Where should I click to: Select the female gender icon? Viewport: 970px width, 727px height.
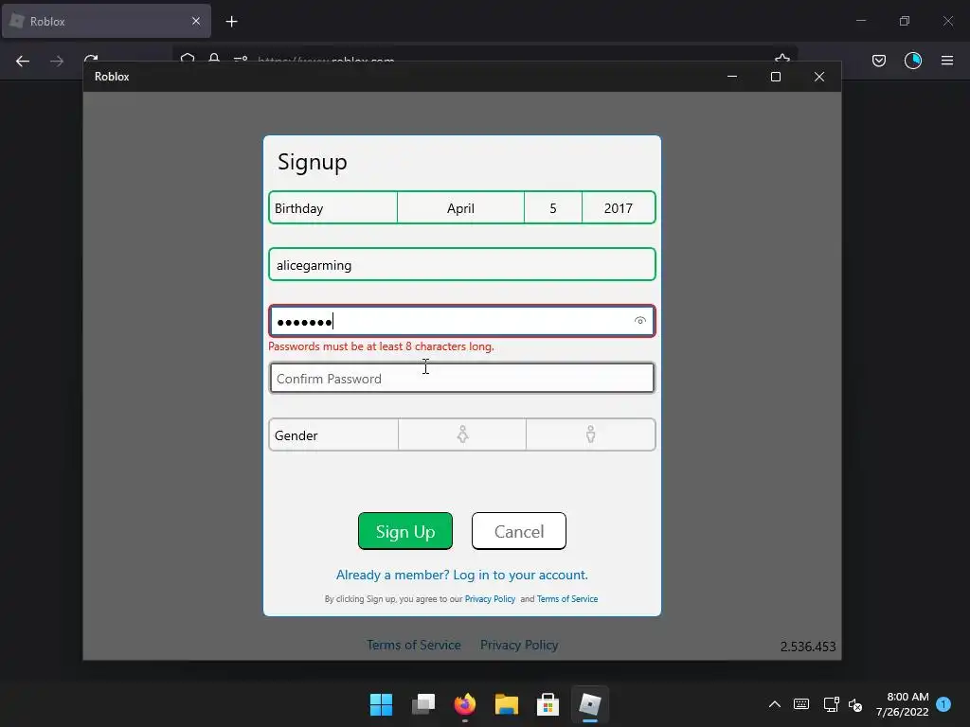click(462, 434)
